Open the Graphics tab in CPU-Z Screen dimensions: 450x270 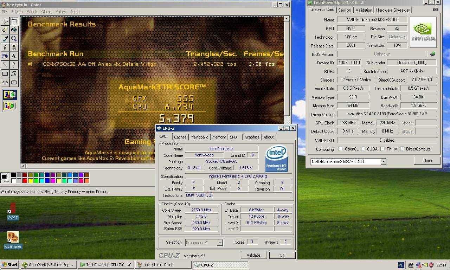point(252,137)
